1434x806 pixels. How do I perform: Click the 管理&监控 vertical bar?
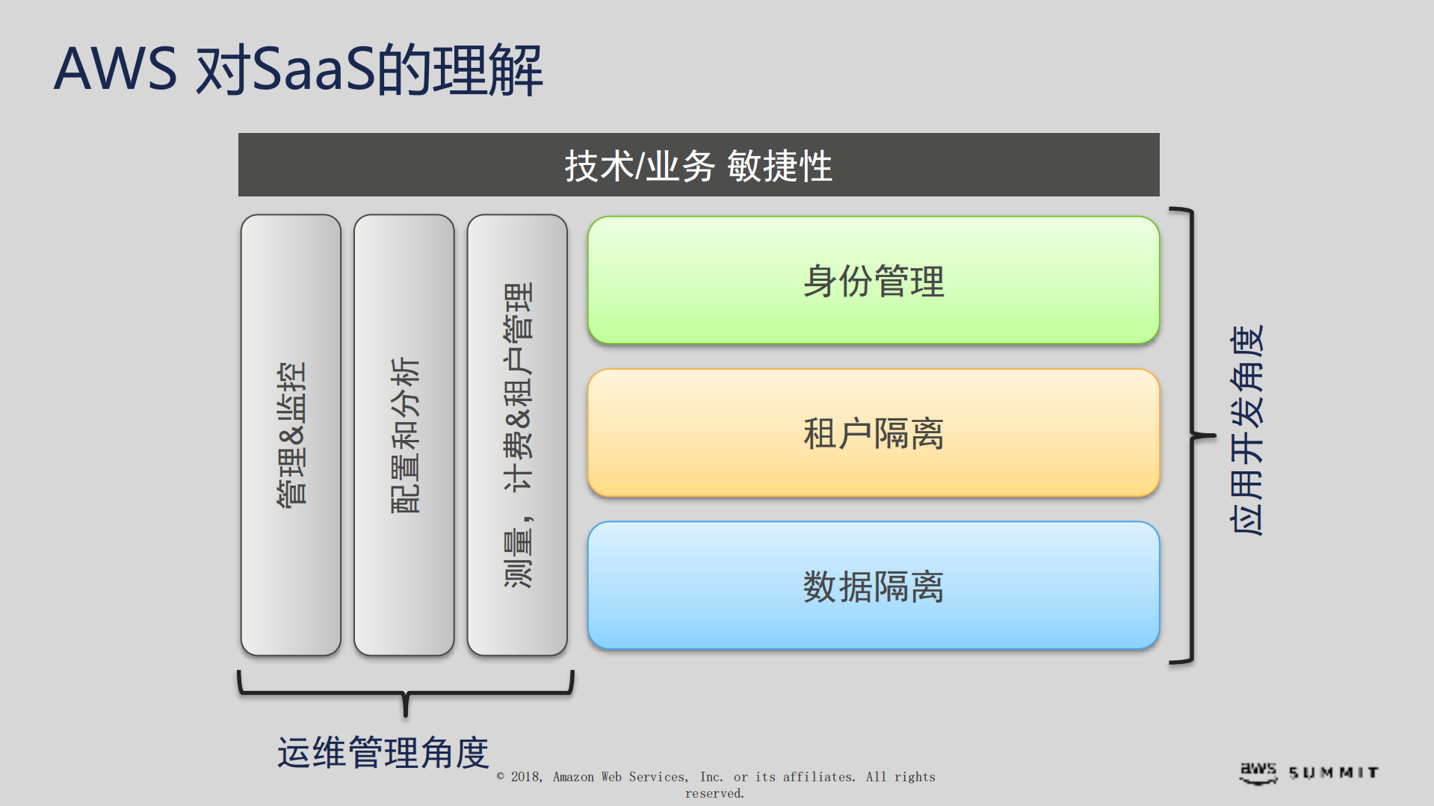click(291, 433)
